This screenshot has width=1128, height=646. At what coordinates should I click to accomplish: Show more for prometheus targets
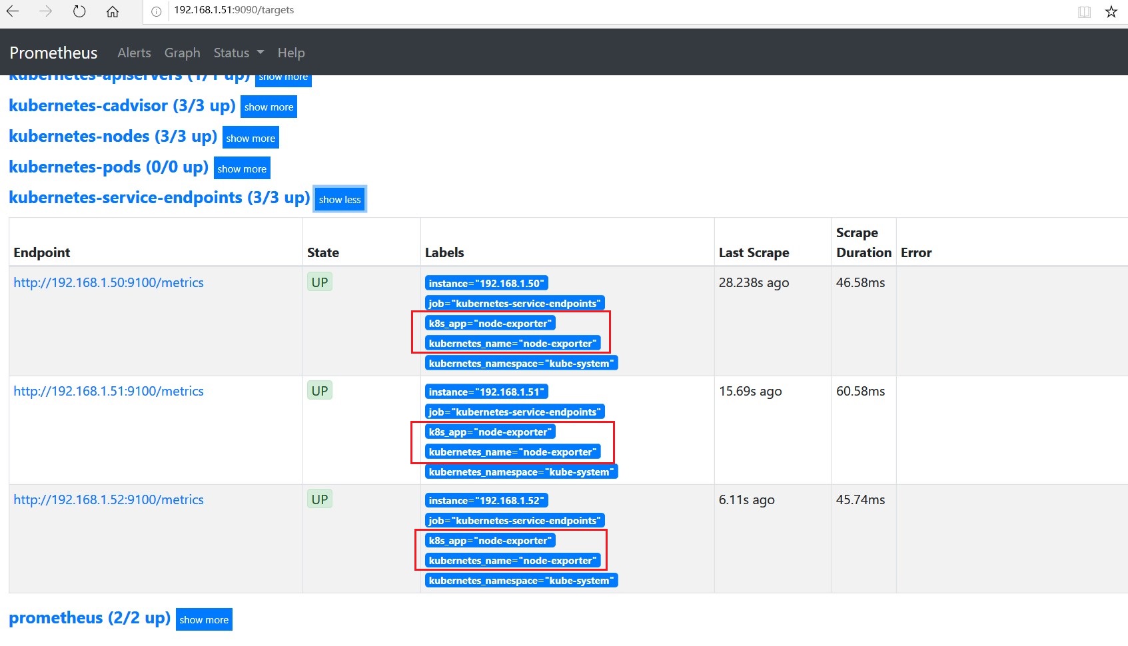204,619
